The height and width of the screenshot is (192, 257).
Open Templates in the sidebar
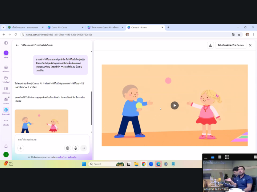[6, 89]
